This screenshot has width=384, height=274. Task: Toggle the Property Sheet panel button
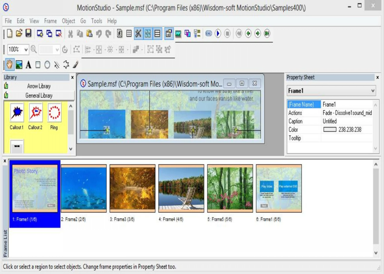[x=169, y=33]
